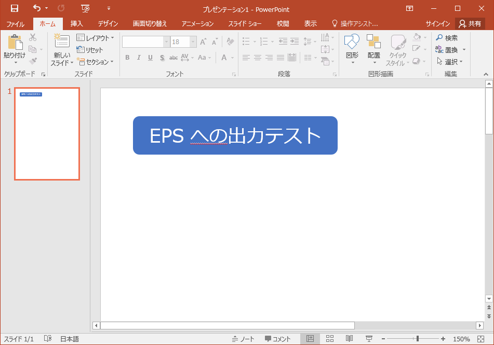Insert a 新しいスライド from ribbon
Image resolution: width=494 pixels, height=345 pixels.
62,49
